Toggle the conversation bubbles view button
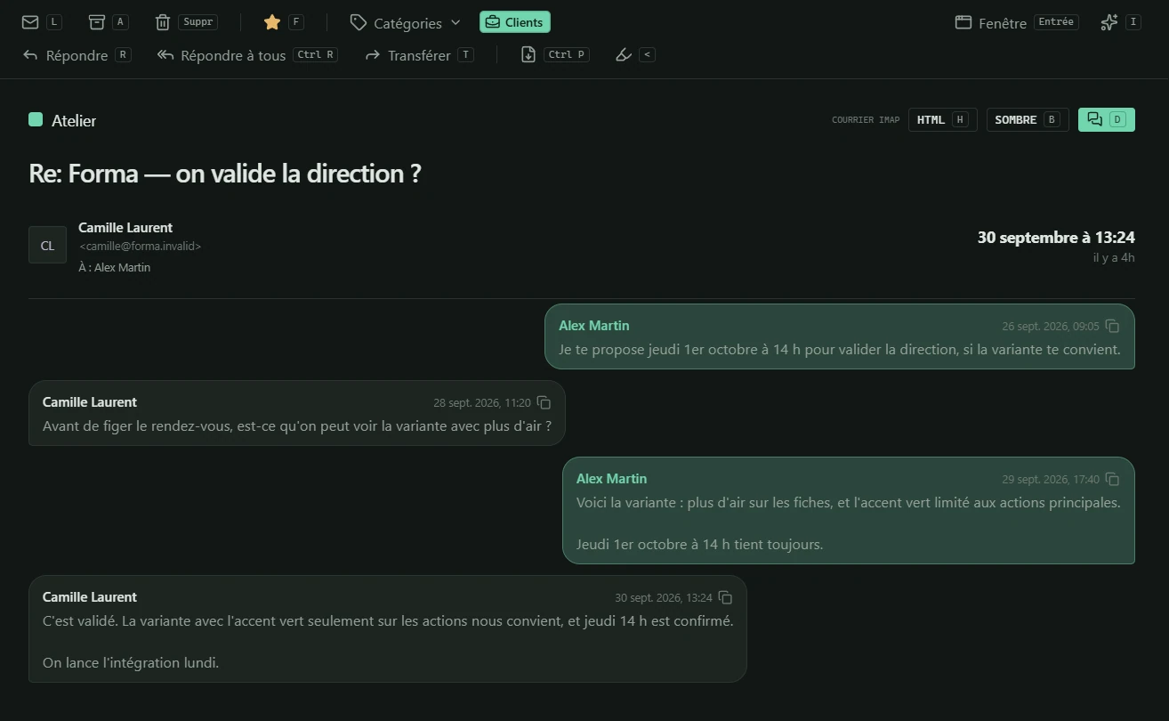Viewport: 1169px width, 721px height. click(x=1107, y=120)
